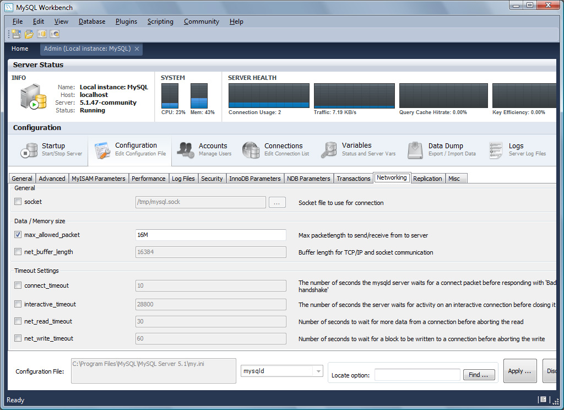
Task: Open the Logs server log files icon
Action: (x=496, y=150)
